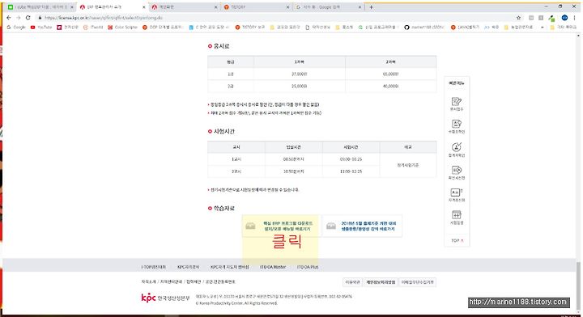Open the Google bookmark
This screenshot has width=583, height=317.
coord(16,27)
